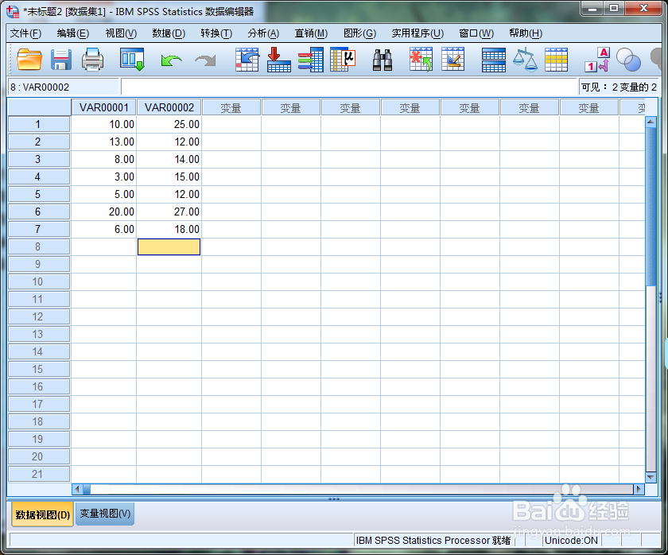The height and width of the screenshot is (555, 668).
Task: Click the 8 : VAR00002 cell reference box
Action: click(63, 87)
